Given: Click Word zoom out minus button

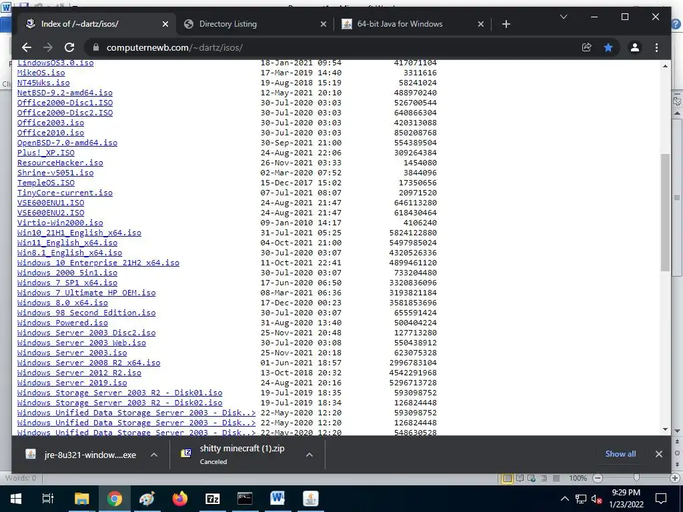Looking at the screenshot, I should [x=598, y=478].
